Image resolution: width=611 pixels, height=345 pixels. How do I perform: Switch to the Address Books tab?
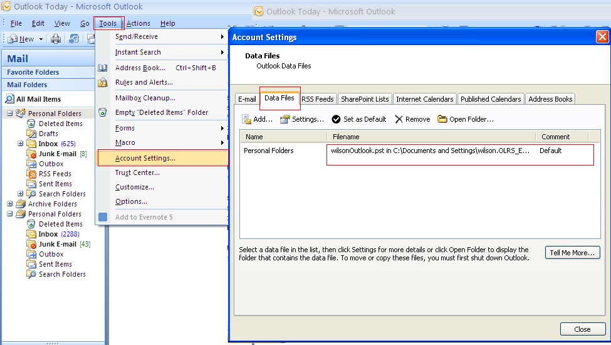pyautogui.click(x=550, y=99)
